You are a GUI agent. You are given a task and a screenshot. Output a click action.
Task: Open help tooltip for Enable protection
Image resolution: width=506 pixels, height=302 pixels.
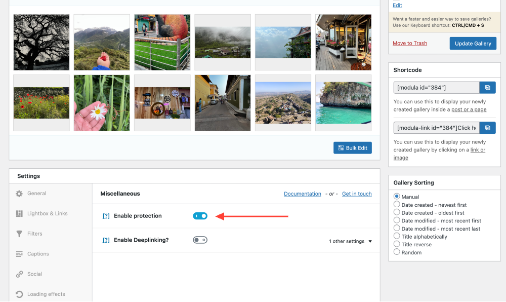(x=106, y=216)
